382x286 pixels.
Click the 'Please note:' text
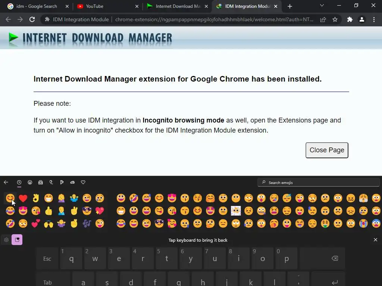click(x=52, y=104)
